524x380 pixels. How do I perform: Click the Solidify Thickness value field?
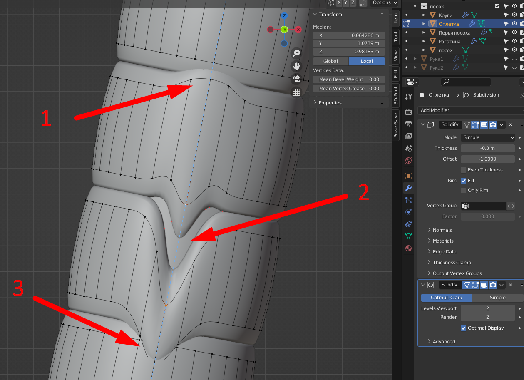click(x=487, y=148)
